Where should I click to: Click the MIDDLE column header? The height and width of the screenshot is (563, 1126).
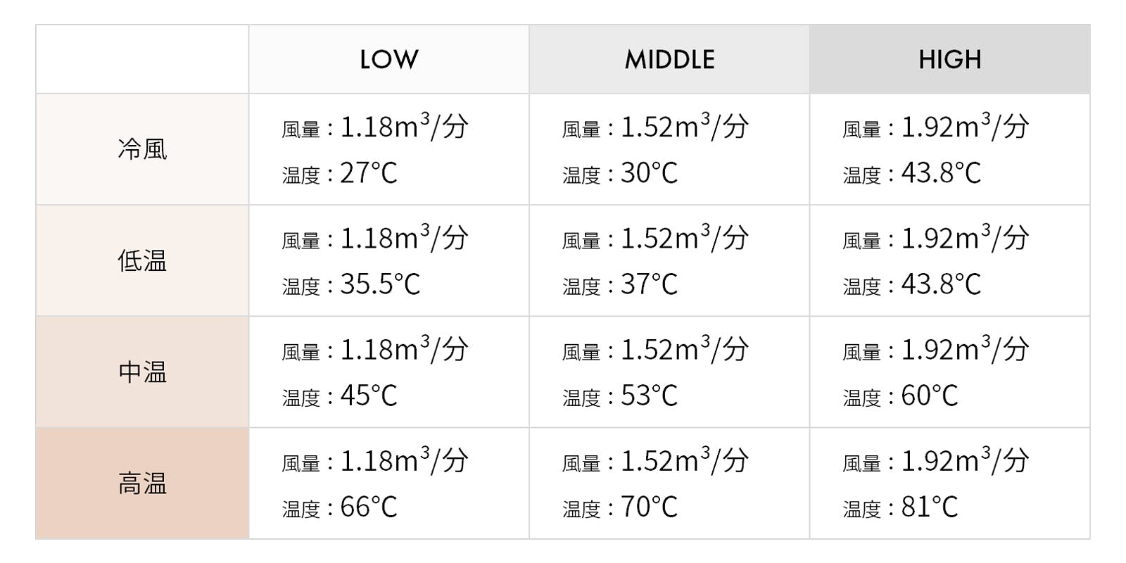pos(669,60)
